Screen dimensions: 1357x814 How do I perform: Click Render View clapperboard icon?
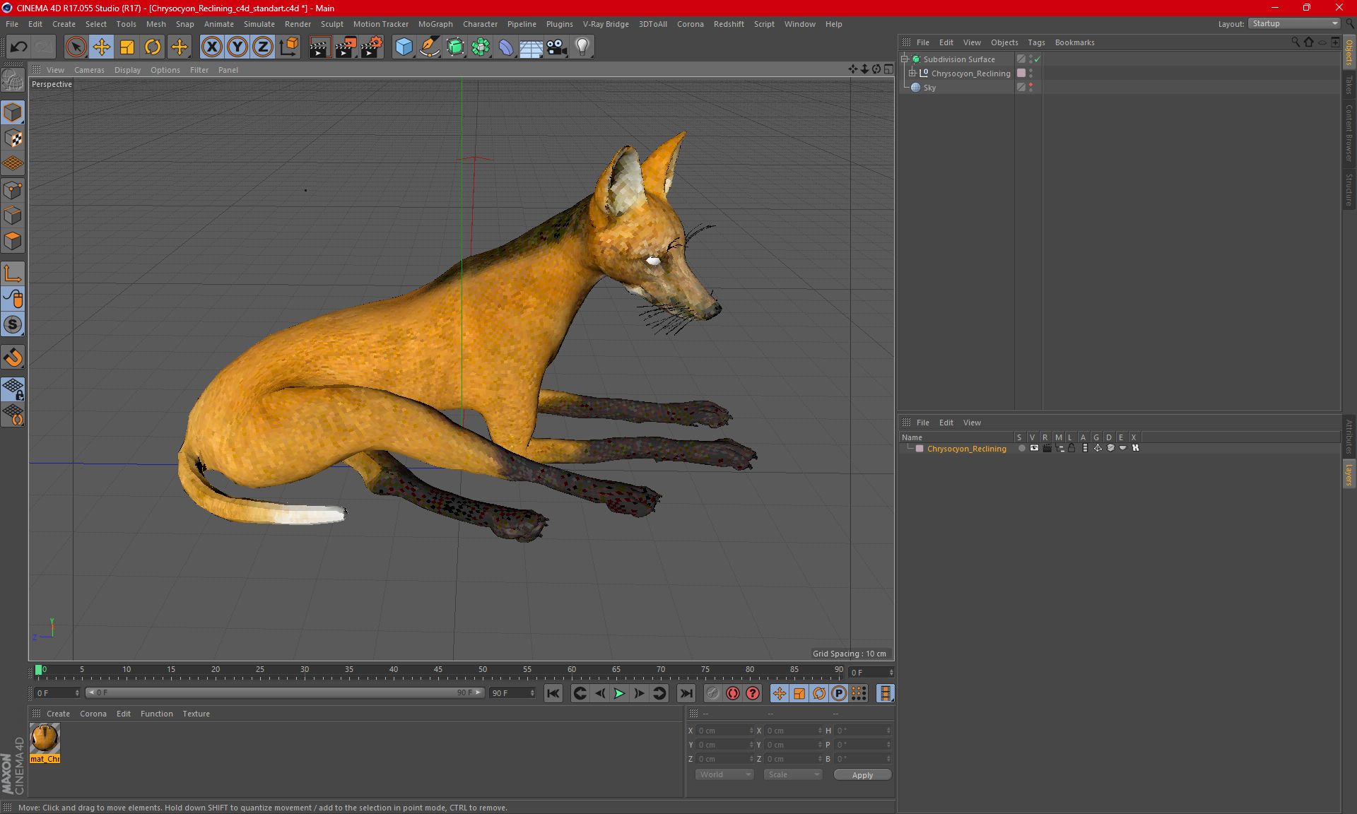(319, 47)
